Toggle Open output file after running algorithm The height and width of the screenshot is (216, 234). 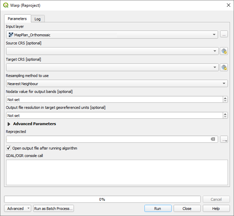pos(8,148)
